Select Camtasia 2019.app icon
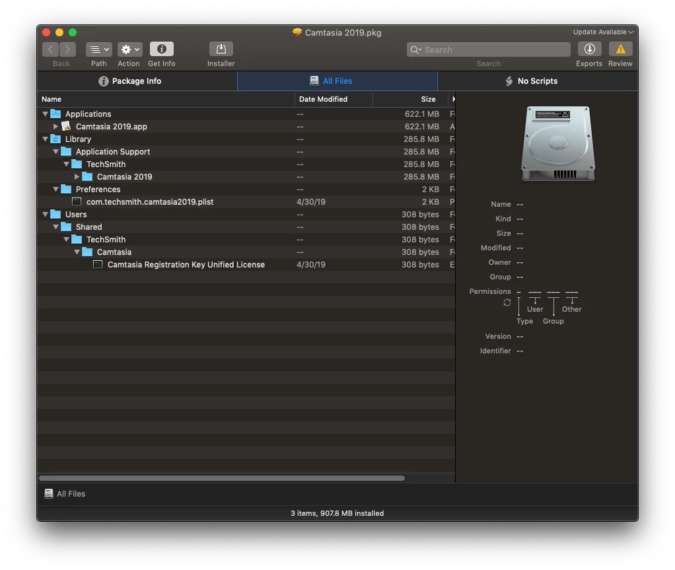 tap(66, 126)
